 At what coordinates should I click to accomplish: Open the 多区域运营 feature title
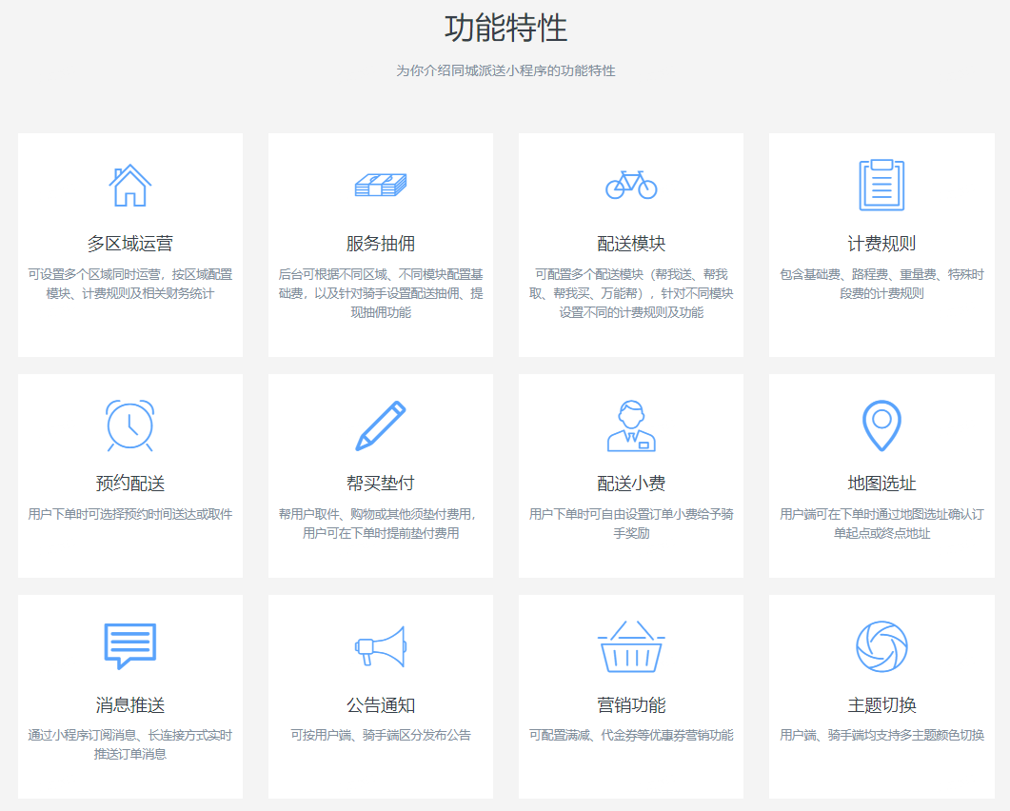click(130, 244)
